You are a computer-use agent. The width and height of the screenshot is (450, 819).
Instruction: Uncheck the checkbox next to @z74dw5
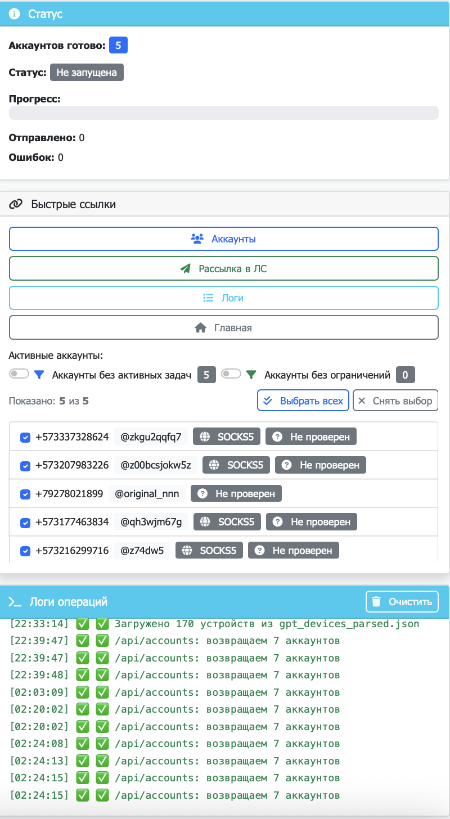(x=25, y=551)
